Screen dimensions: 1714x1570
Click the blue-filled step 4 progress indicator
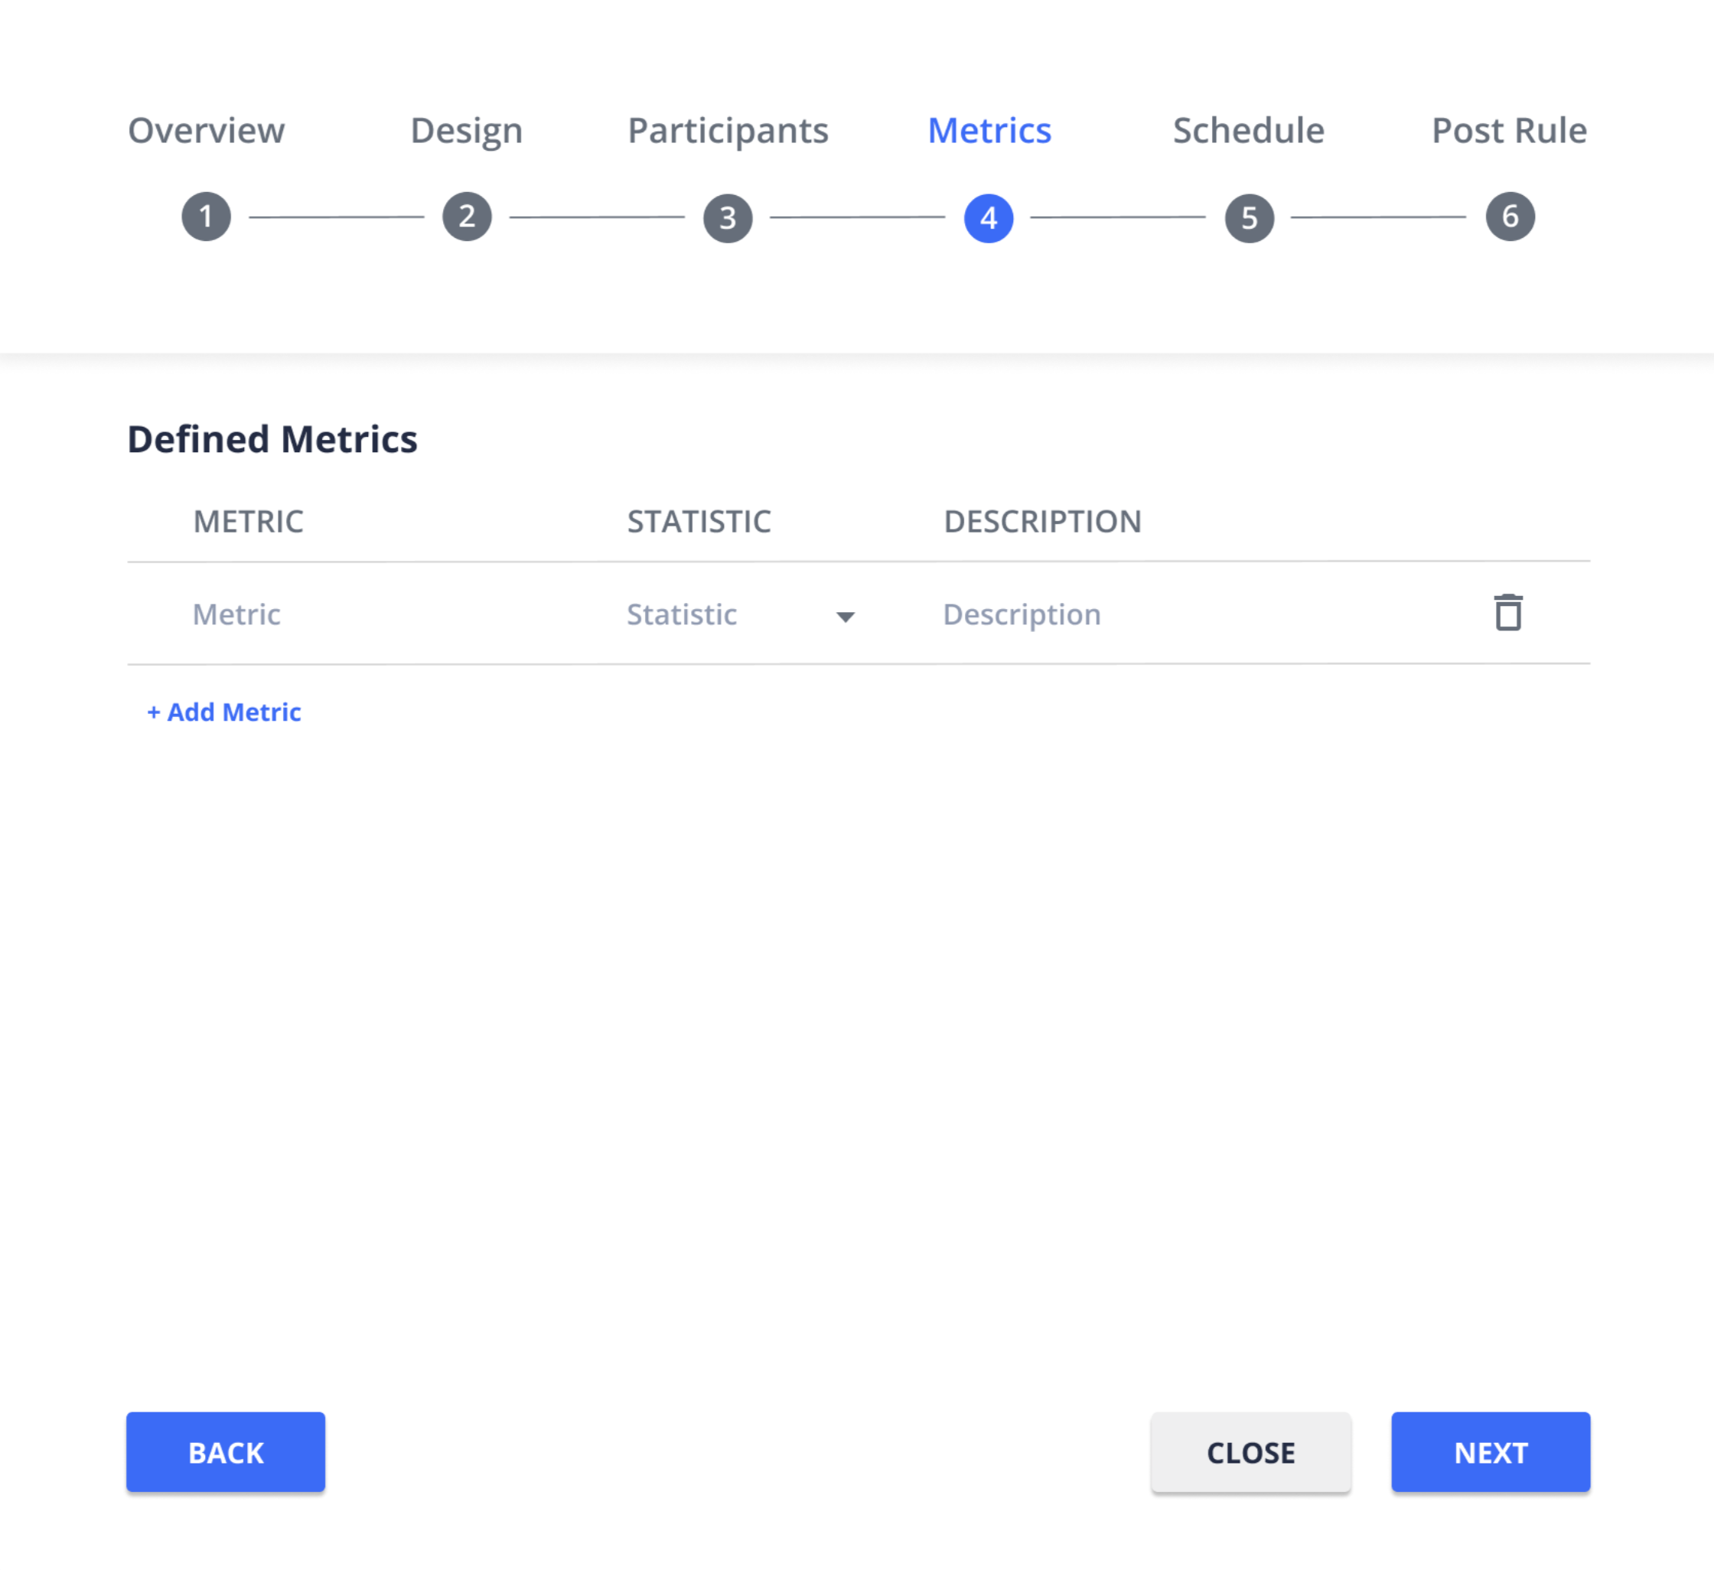click(989, 217)
